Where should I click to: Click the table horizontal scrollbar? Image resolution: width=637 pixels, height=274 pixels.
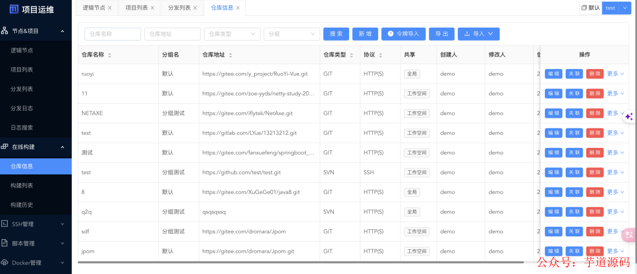[x=301, y=262]
